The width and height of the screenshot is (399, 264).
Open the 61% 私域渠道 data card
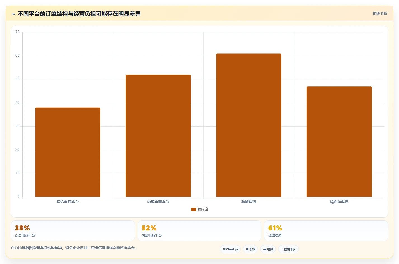[326, 231]
